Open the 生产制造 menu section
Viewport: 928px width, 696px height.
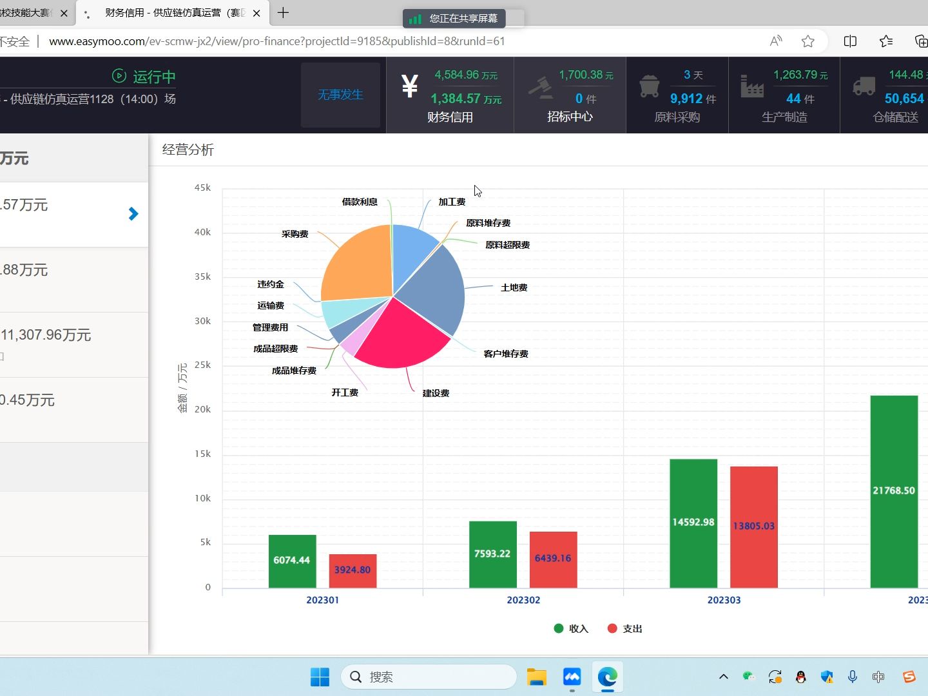point(784,95)
